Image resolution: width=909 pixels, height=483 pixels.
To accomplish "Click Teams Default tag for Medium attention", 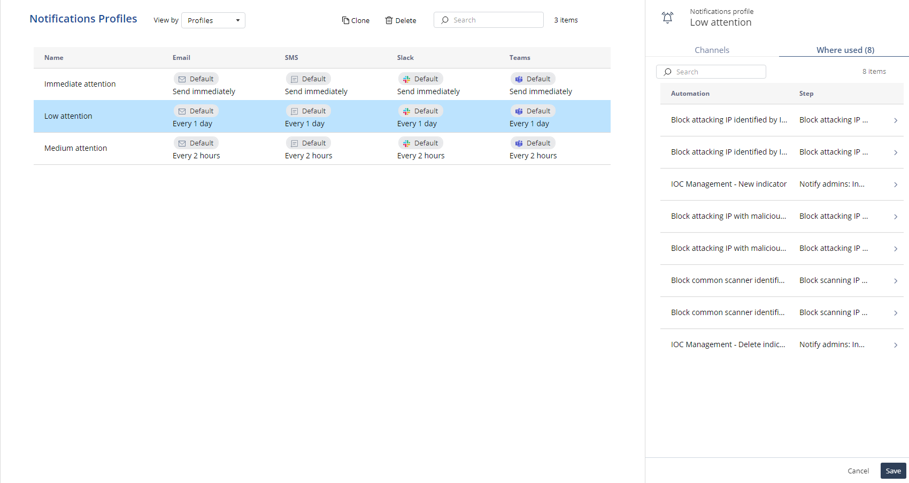I will 533,143.
